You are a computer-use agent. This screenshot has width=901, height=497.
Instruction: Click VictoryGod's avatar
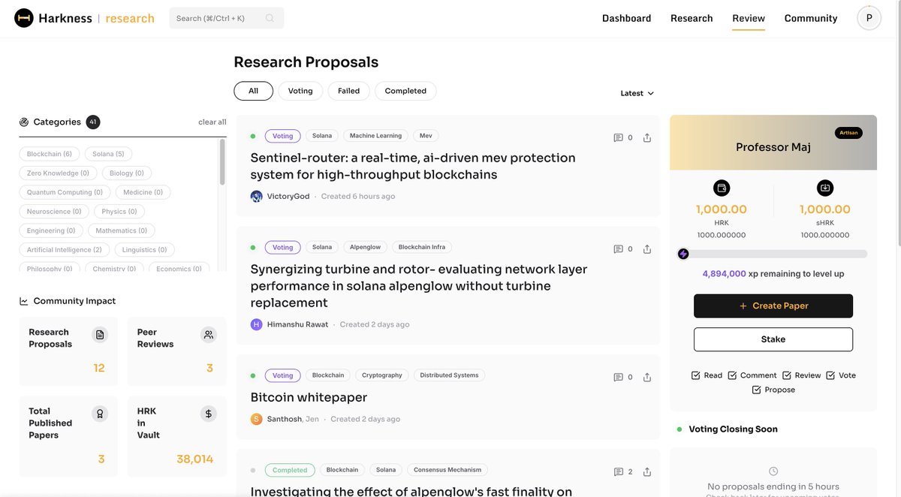(257, 196)
